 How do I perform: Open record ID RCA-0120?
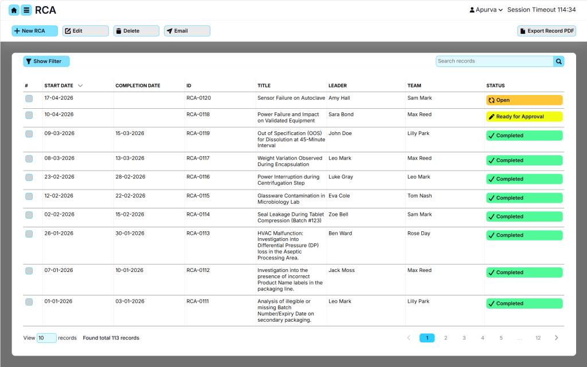pos(199,98)
